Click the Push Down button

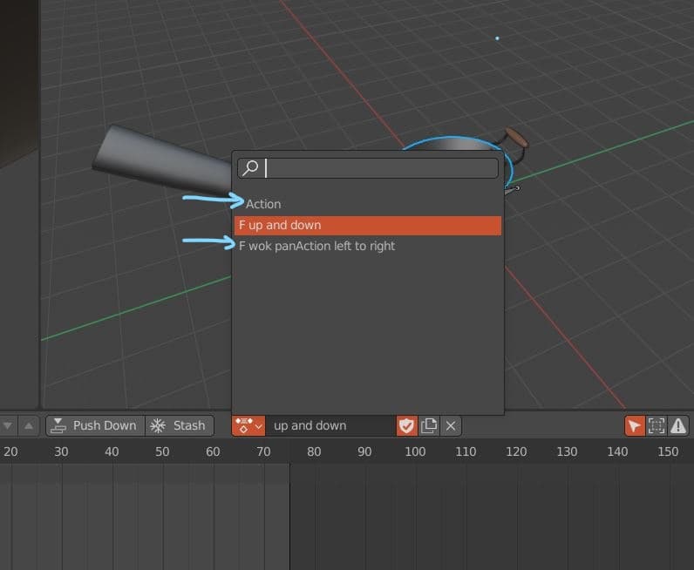pyautogui.click(x=96, y=425)
